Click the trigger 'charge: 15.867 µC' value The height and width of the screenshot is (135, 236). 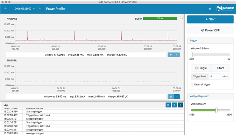(x=118, y=97)
